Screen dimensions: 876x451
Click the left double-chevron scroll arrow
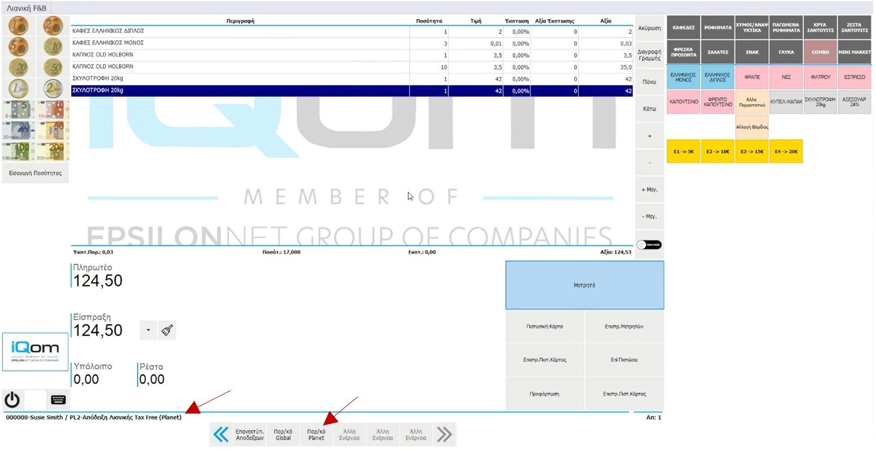[x=221, y=434]
